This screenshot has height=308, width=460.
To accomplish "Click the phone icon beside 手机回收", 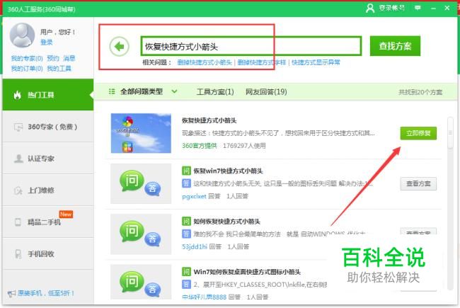I will pos(18,254).
